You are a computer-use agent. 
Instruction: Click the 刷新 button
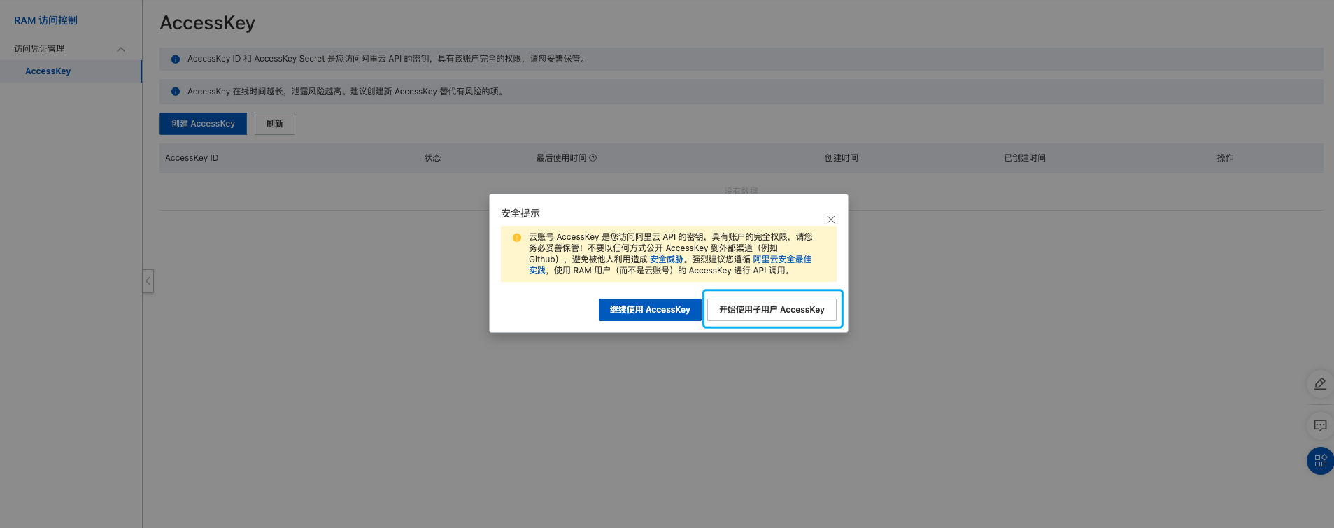pyautogui.click(x=275, y=124)
